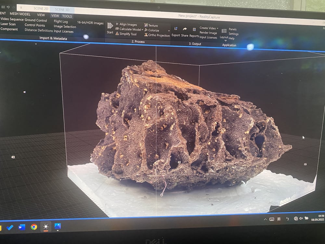Click Ground Control
This screenshot has height=244, width=325.
click(x=36, y=20)
